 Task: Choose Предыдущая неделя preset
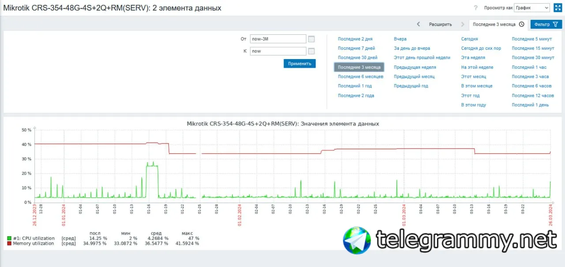click(415, 67)
